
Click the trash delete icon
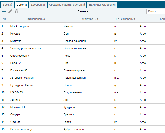click(x=17, y=11)
